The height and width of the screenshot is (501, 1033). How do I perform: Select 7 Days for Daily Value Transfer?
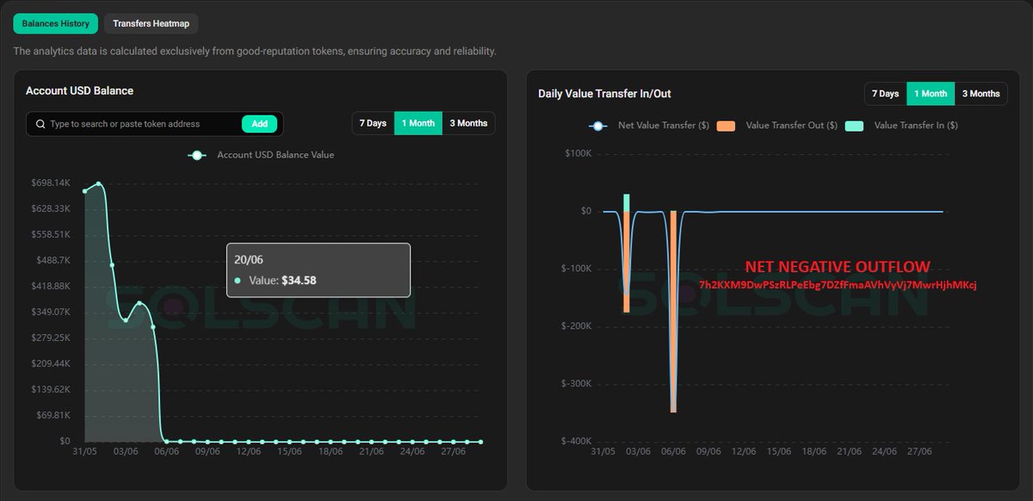click(x=885, y=93)
